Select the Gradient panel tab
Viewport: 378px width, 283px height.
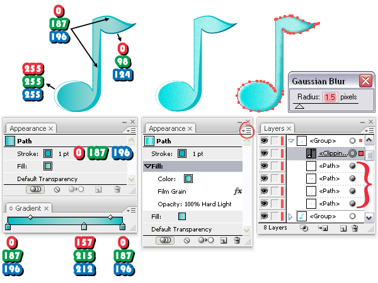point(28,208)
